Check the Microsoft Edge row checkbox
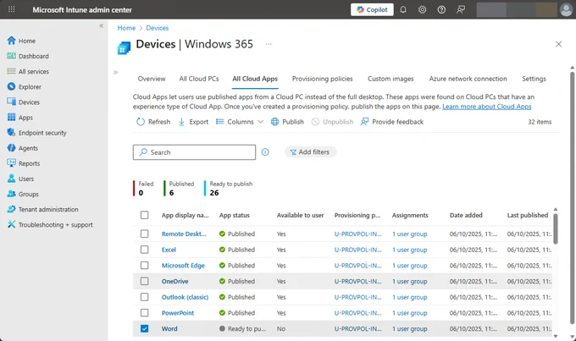This screenshot has width=576, height=341. click(x=144, y=266)
